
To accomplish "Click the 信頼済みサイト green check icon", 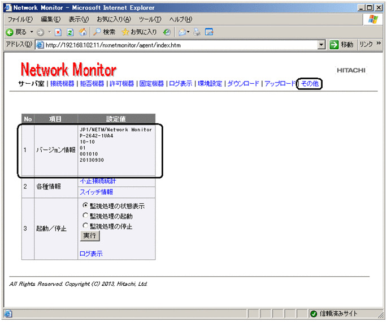I will click(314, 314).
